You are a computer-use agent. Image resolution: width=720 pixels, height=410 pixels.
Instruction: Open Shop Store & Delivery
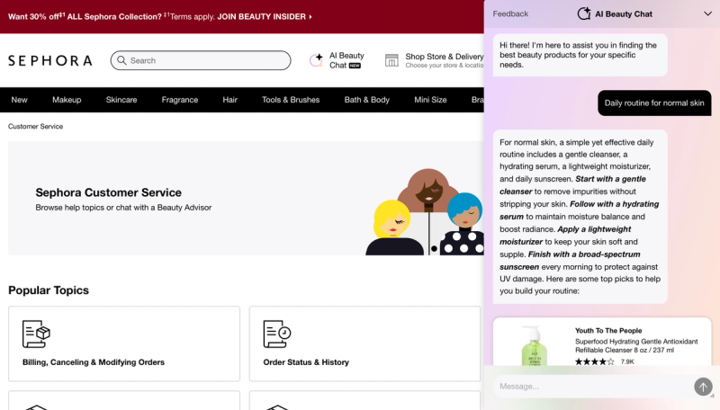[435, 60]
